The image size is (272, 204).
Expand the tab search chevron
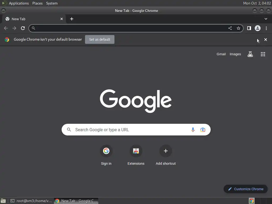tap(266, 19)
